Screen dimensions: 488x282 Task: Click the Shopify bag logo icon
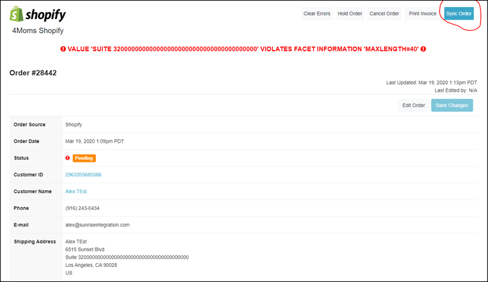pos(18,15)
